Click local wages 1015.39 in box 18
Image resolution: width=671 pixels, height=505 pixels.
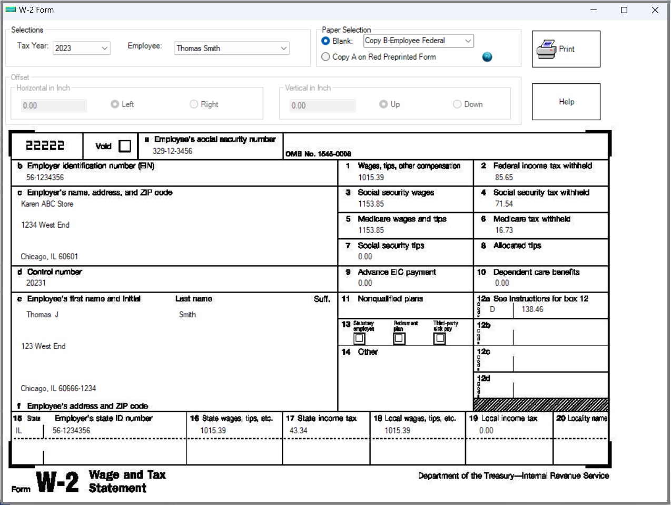(x=397, y=430)
